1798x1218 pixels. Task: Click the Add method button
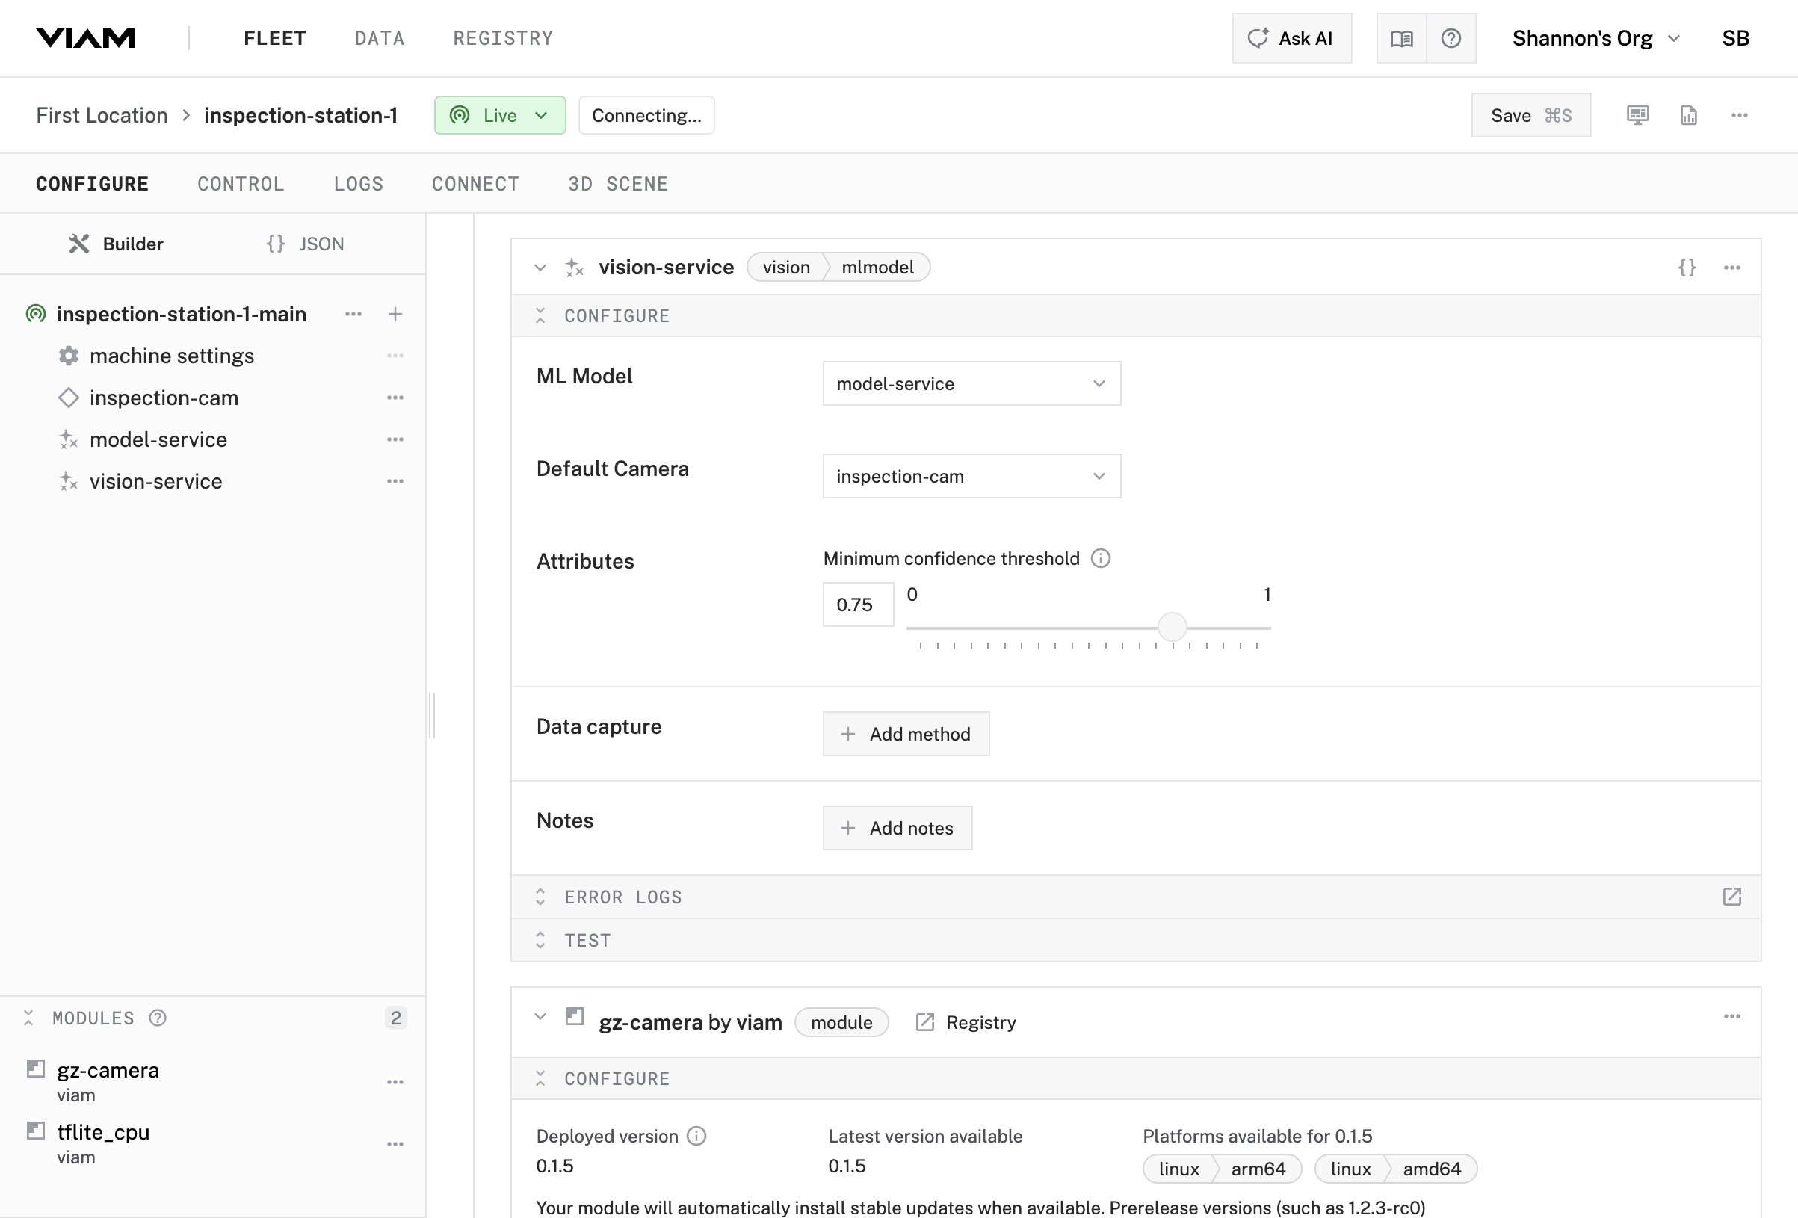click(905, 734)
